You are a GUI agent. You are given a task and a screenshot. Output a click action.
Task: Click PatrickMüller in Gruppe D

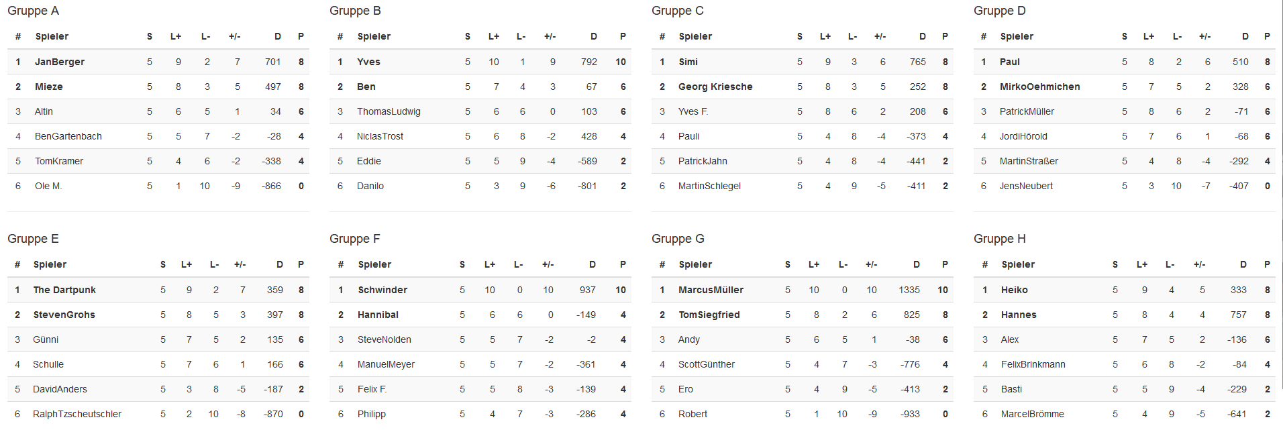1027,111
